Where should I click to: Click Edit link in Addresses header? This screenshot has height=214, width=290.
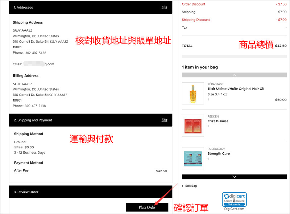pos(164,7)
